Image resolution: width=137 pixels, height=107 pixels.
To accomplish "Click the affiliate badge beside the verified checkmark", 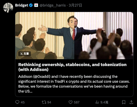I will 36,5.
